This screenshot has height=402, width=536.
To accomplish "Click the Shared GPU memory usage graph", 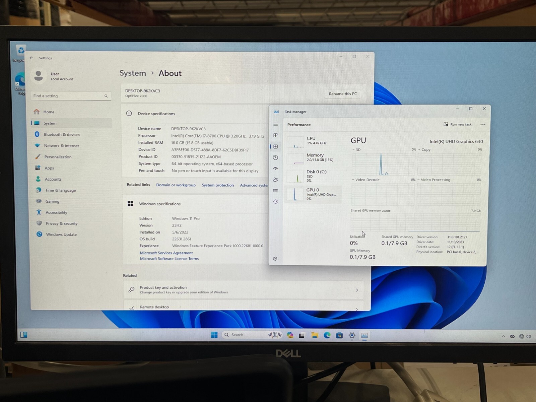I will [415, 222].
